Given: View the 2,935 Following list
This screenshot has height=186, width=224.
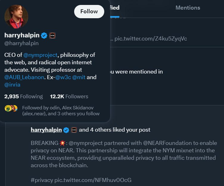Looking at the screenshot, I should pyautogui.click(x=24, y=96).
